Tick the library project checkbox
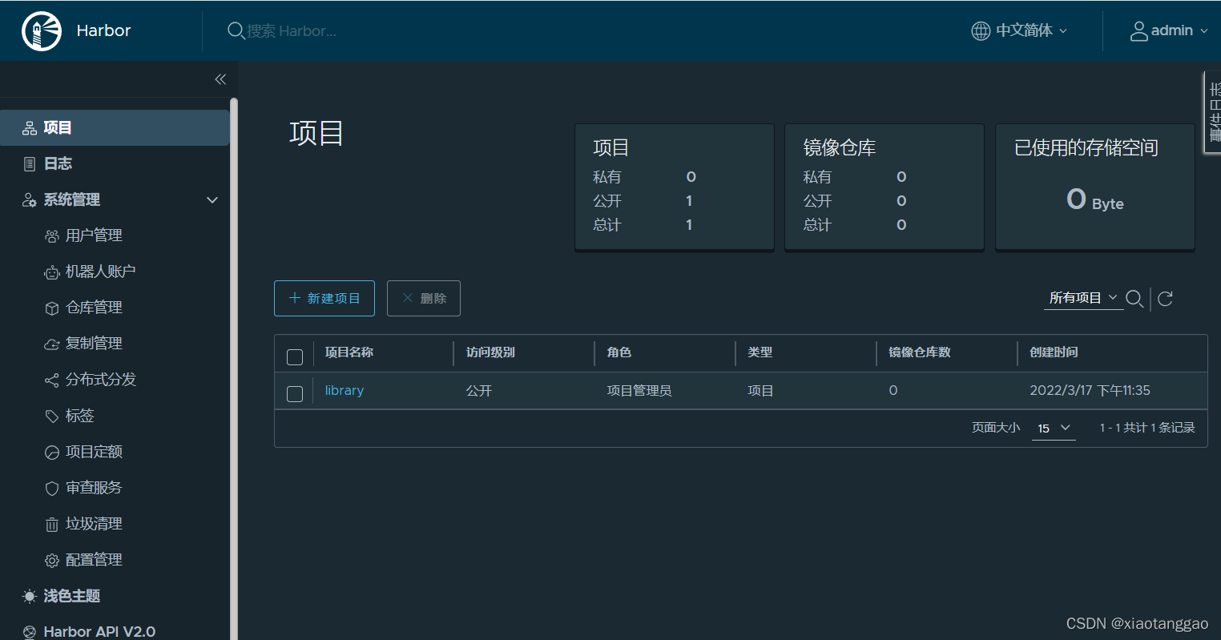 pos(295,393)
